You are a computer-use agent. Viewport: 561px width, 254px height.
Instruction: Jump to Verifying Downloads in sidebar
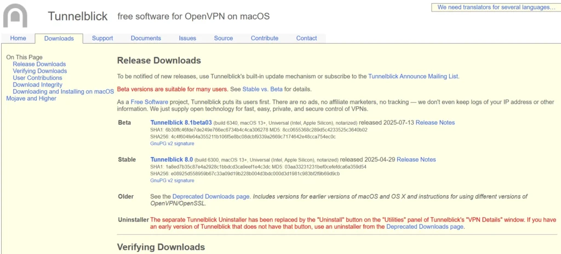(x=39, y=71)
